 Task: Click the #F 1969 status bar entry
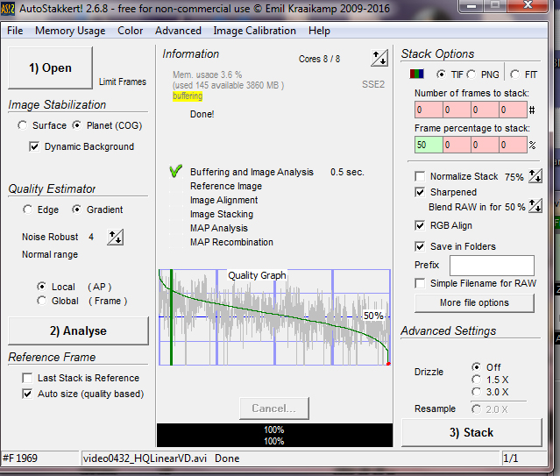click(20, 458)
